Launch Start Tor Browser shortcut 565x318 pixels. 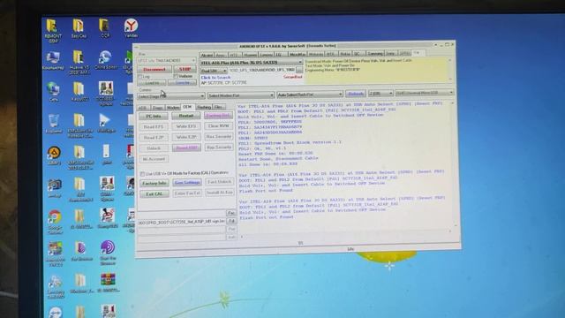click(108, 253)
